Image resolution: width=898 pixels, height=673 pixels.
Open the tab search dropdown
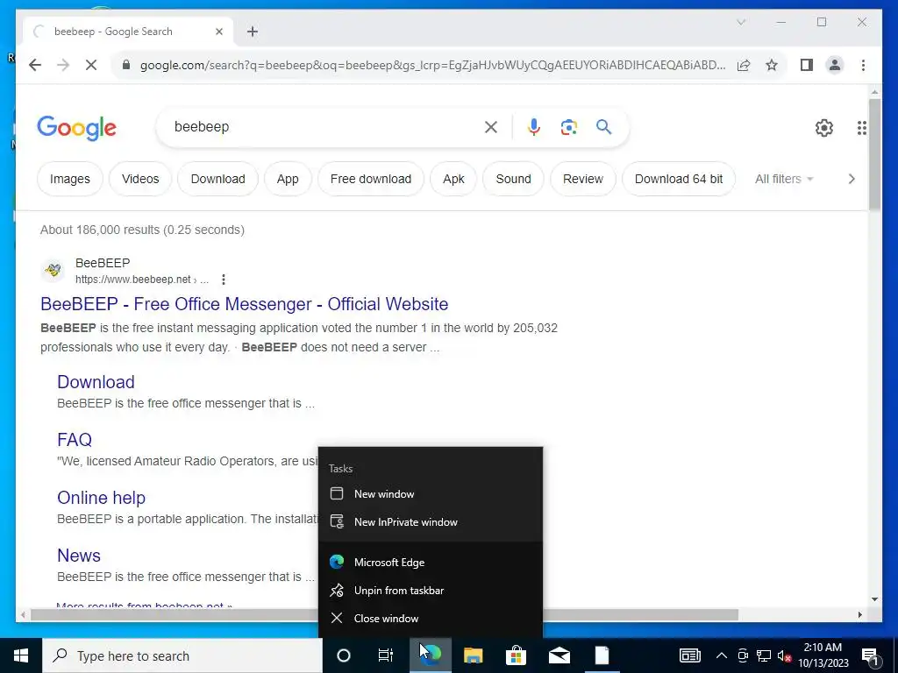pyautogui.click(x=740, y=22)
